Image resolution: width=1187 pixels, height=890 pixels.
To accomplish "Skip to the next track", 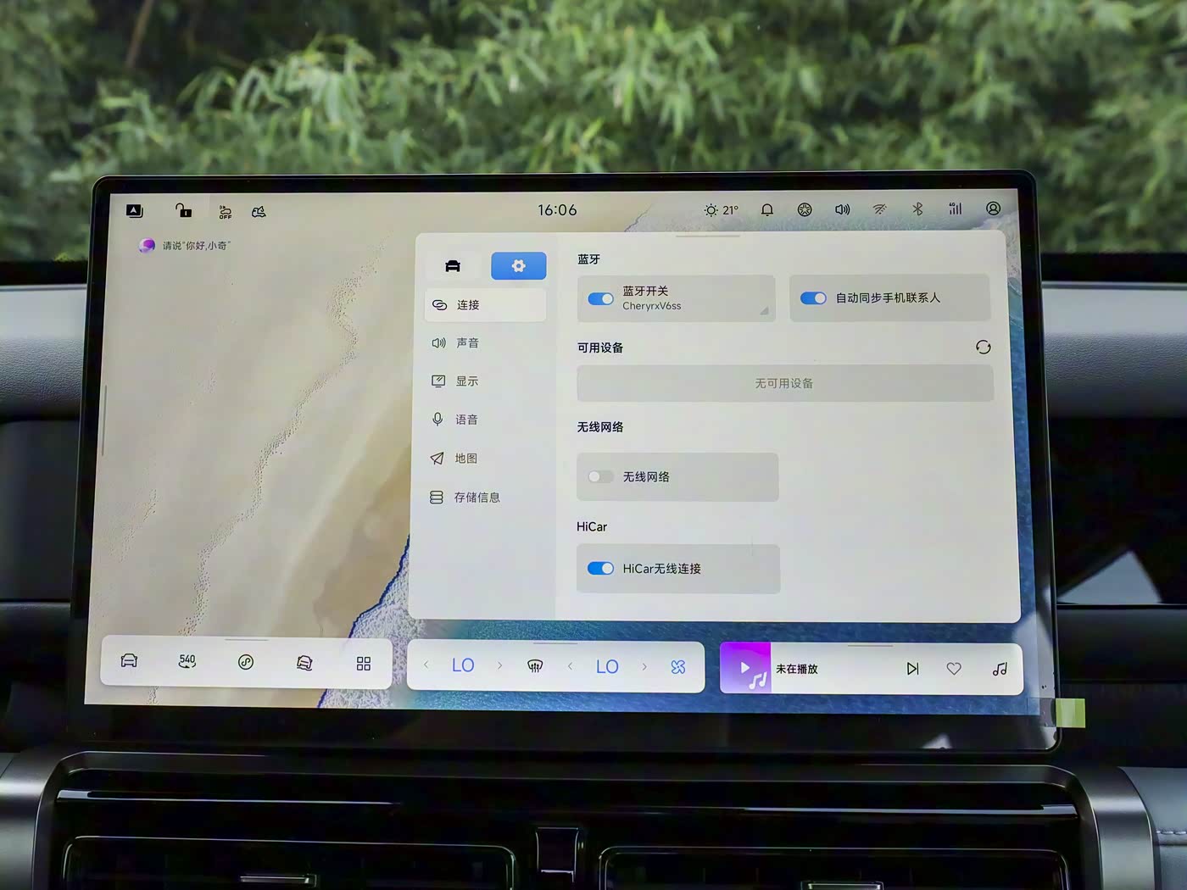I will pyautogui.click(x=912, y=669).
